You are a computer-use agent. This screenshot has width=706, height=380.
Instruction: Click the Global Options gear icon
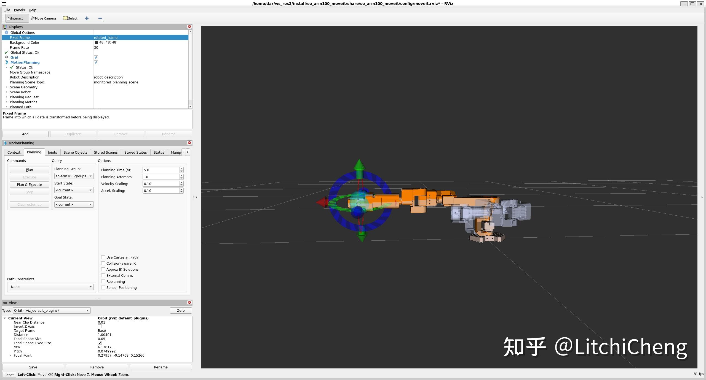(x=7, y=32)
